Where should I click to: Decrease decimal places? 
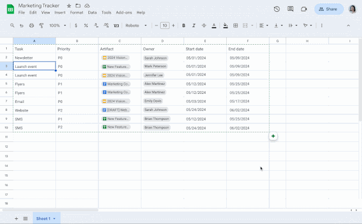click(x=96, y=25)
